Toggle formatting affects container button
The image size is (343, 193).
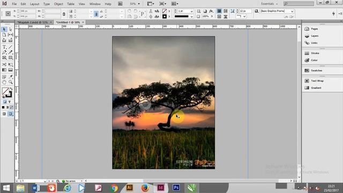click(x=5, y=102)
